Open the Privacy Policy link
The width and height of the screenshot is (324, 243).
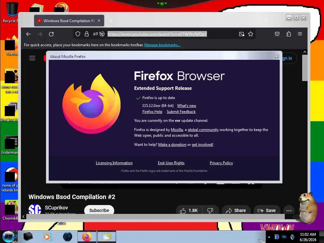click(221, 163)
